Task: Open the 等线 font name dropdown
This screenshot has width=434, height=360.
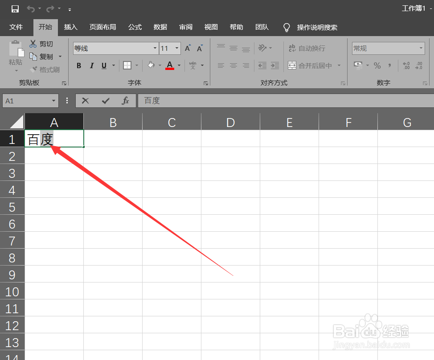Action: click(x=155, y=48)
